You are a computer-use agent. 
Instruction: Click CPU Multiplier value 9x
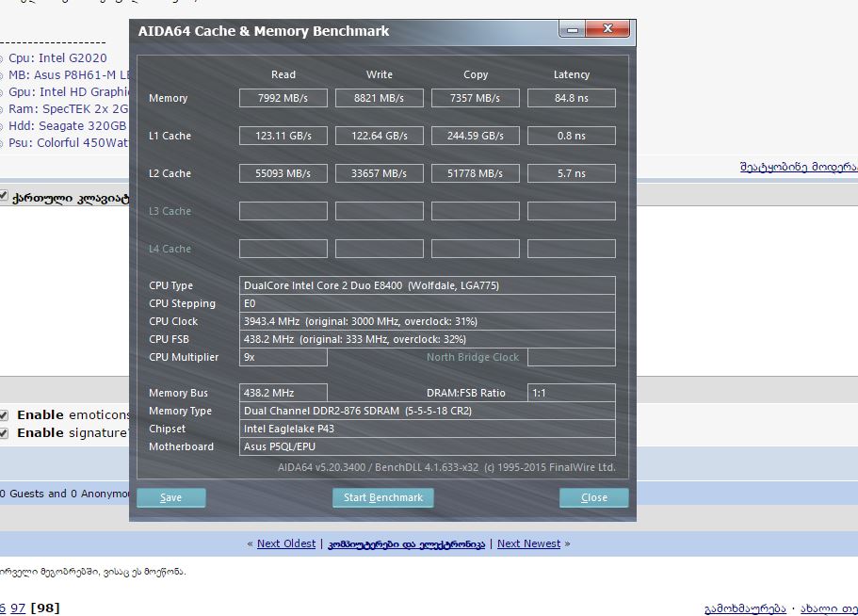click(x=283, y=357)
